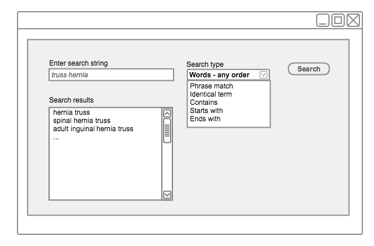The image size is (374, 246).
Task: Choose 'Identical term' from the list
Action: pos(210,94)
